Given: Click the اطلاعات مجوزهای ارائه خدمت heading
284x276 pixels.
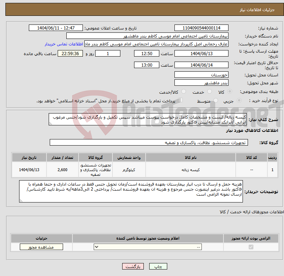Looking at the screenshot, I should point(252,212).
